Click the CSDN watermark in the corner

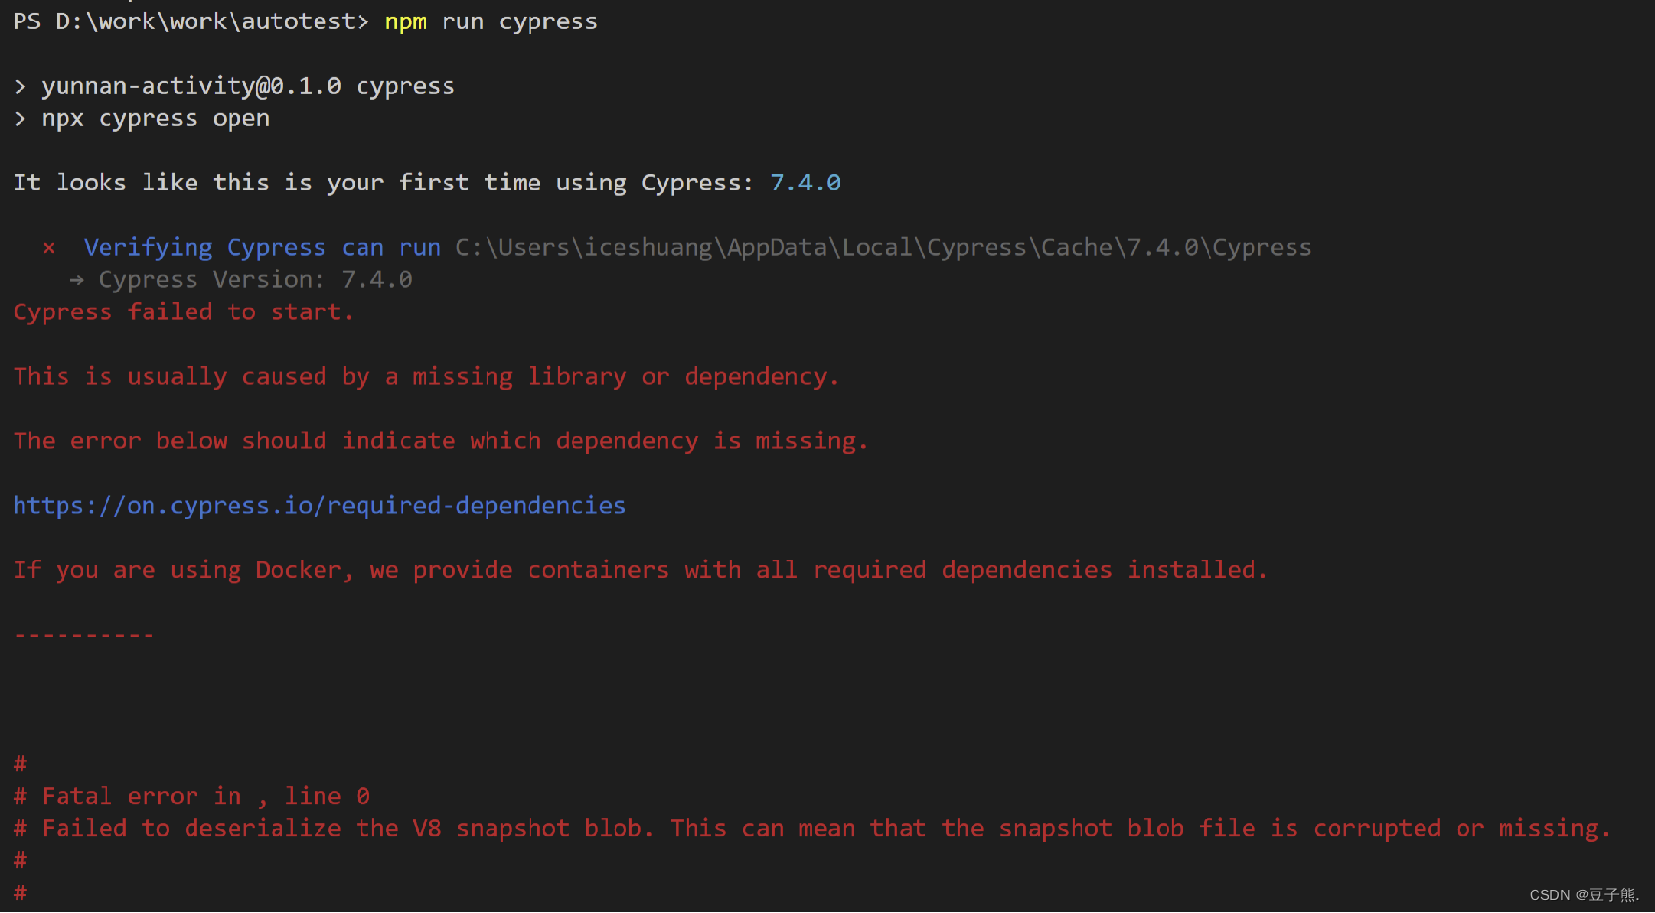(1584, 895)
